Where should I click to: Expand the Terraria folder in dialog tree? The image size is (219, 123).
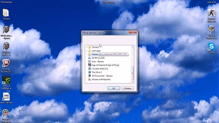[x=87, y=47]
